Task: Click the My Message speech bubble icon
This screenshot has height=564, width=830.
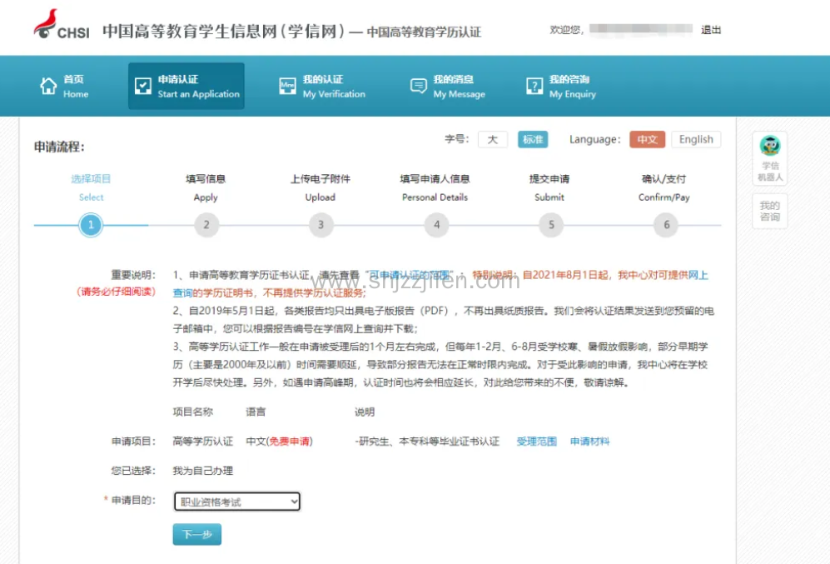Action: [x=418, y=87]
